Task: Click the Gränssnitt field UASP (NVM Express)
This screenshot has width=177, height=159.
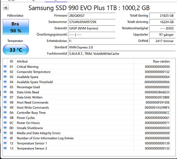Action: click(91, 28)
